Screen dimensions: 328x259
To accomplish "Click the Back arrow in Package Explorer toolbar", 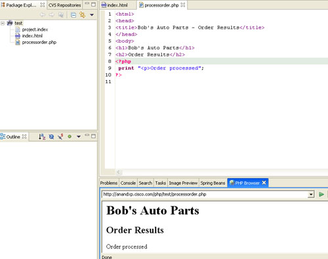I will click(x=43, y=15).
